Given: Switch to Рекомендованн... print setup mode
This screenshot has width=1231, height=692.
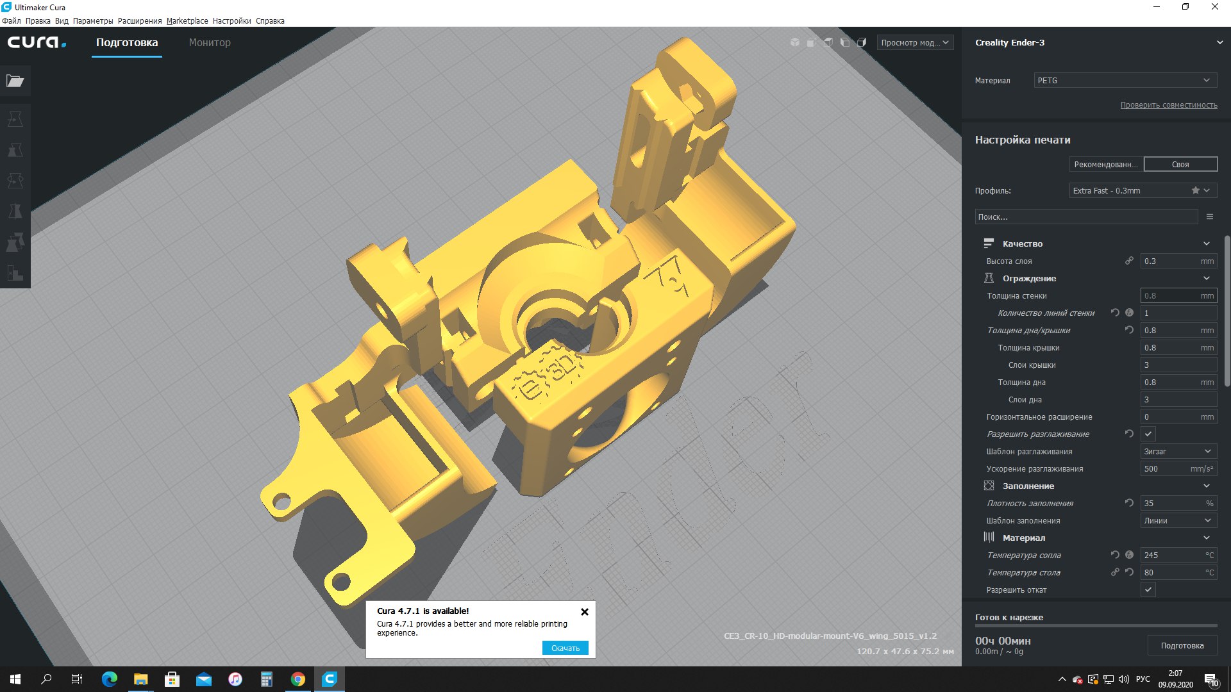Looking at the screenshot, I should click(x=1106, y=165).
